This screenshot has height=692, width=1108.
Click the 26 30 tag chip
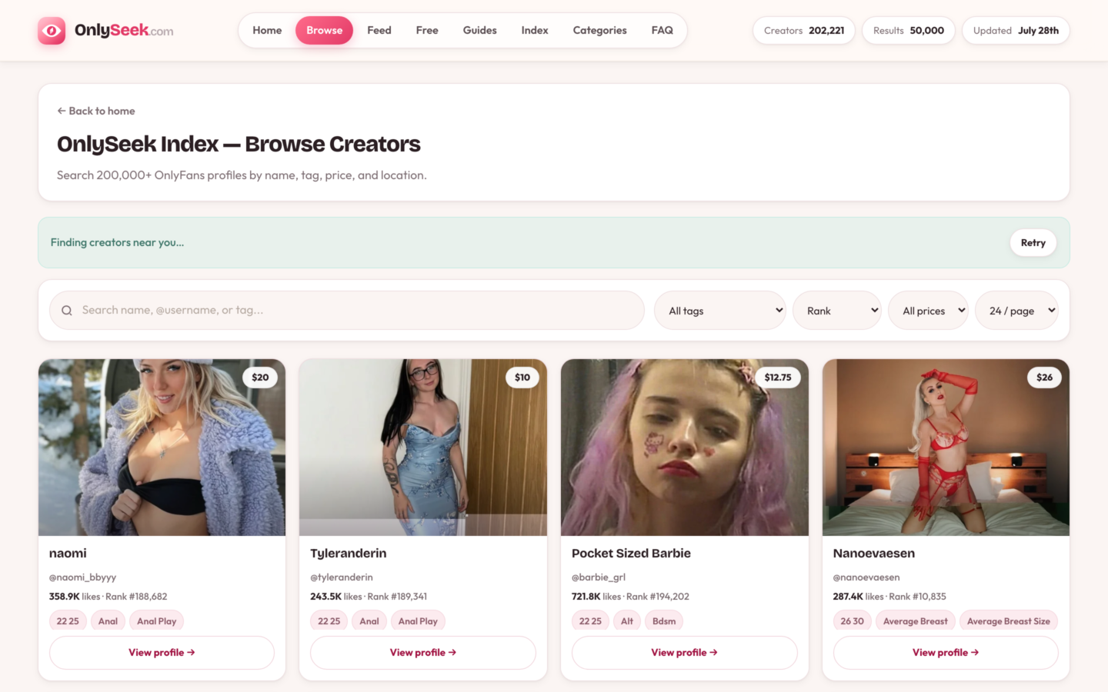pyautogui.click(x=852, y=621)
